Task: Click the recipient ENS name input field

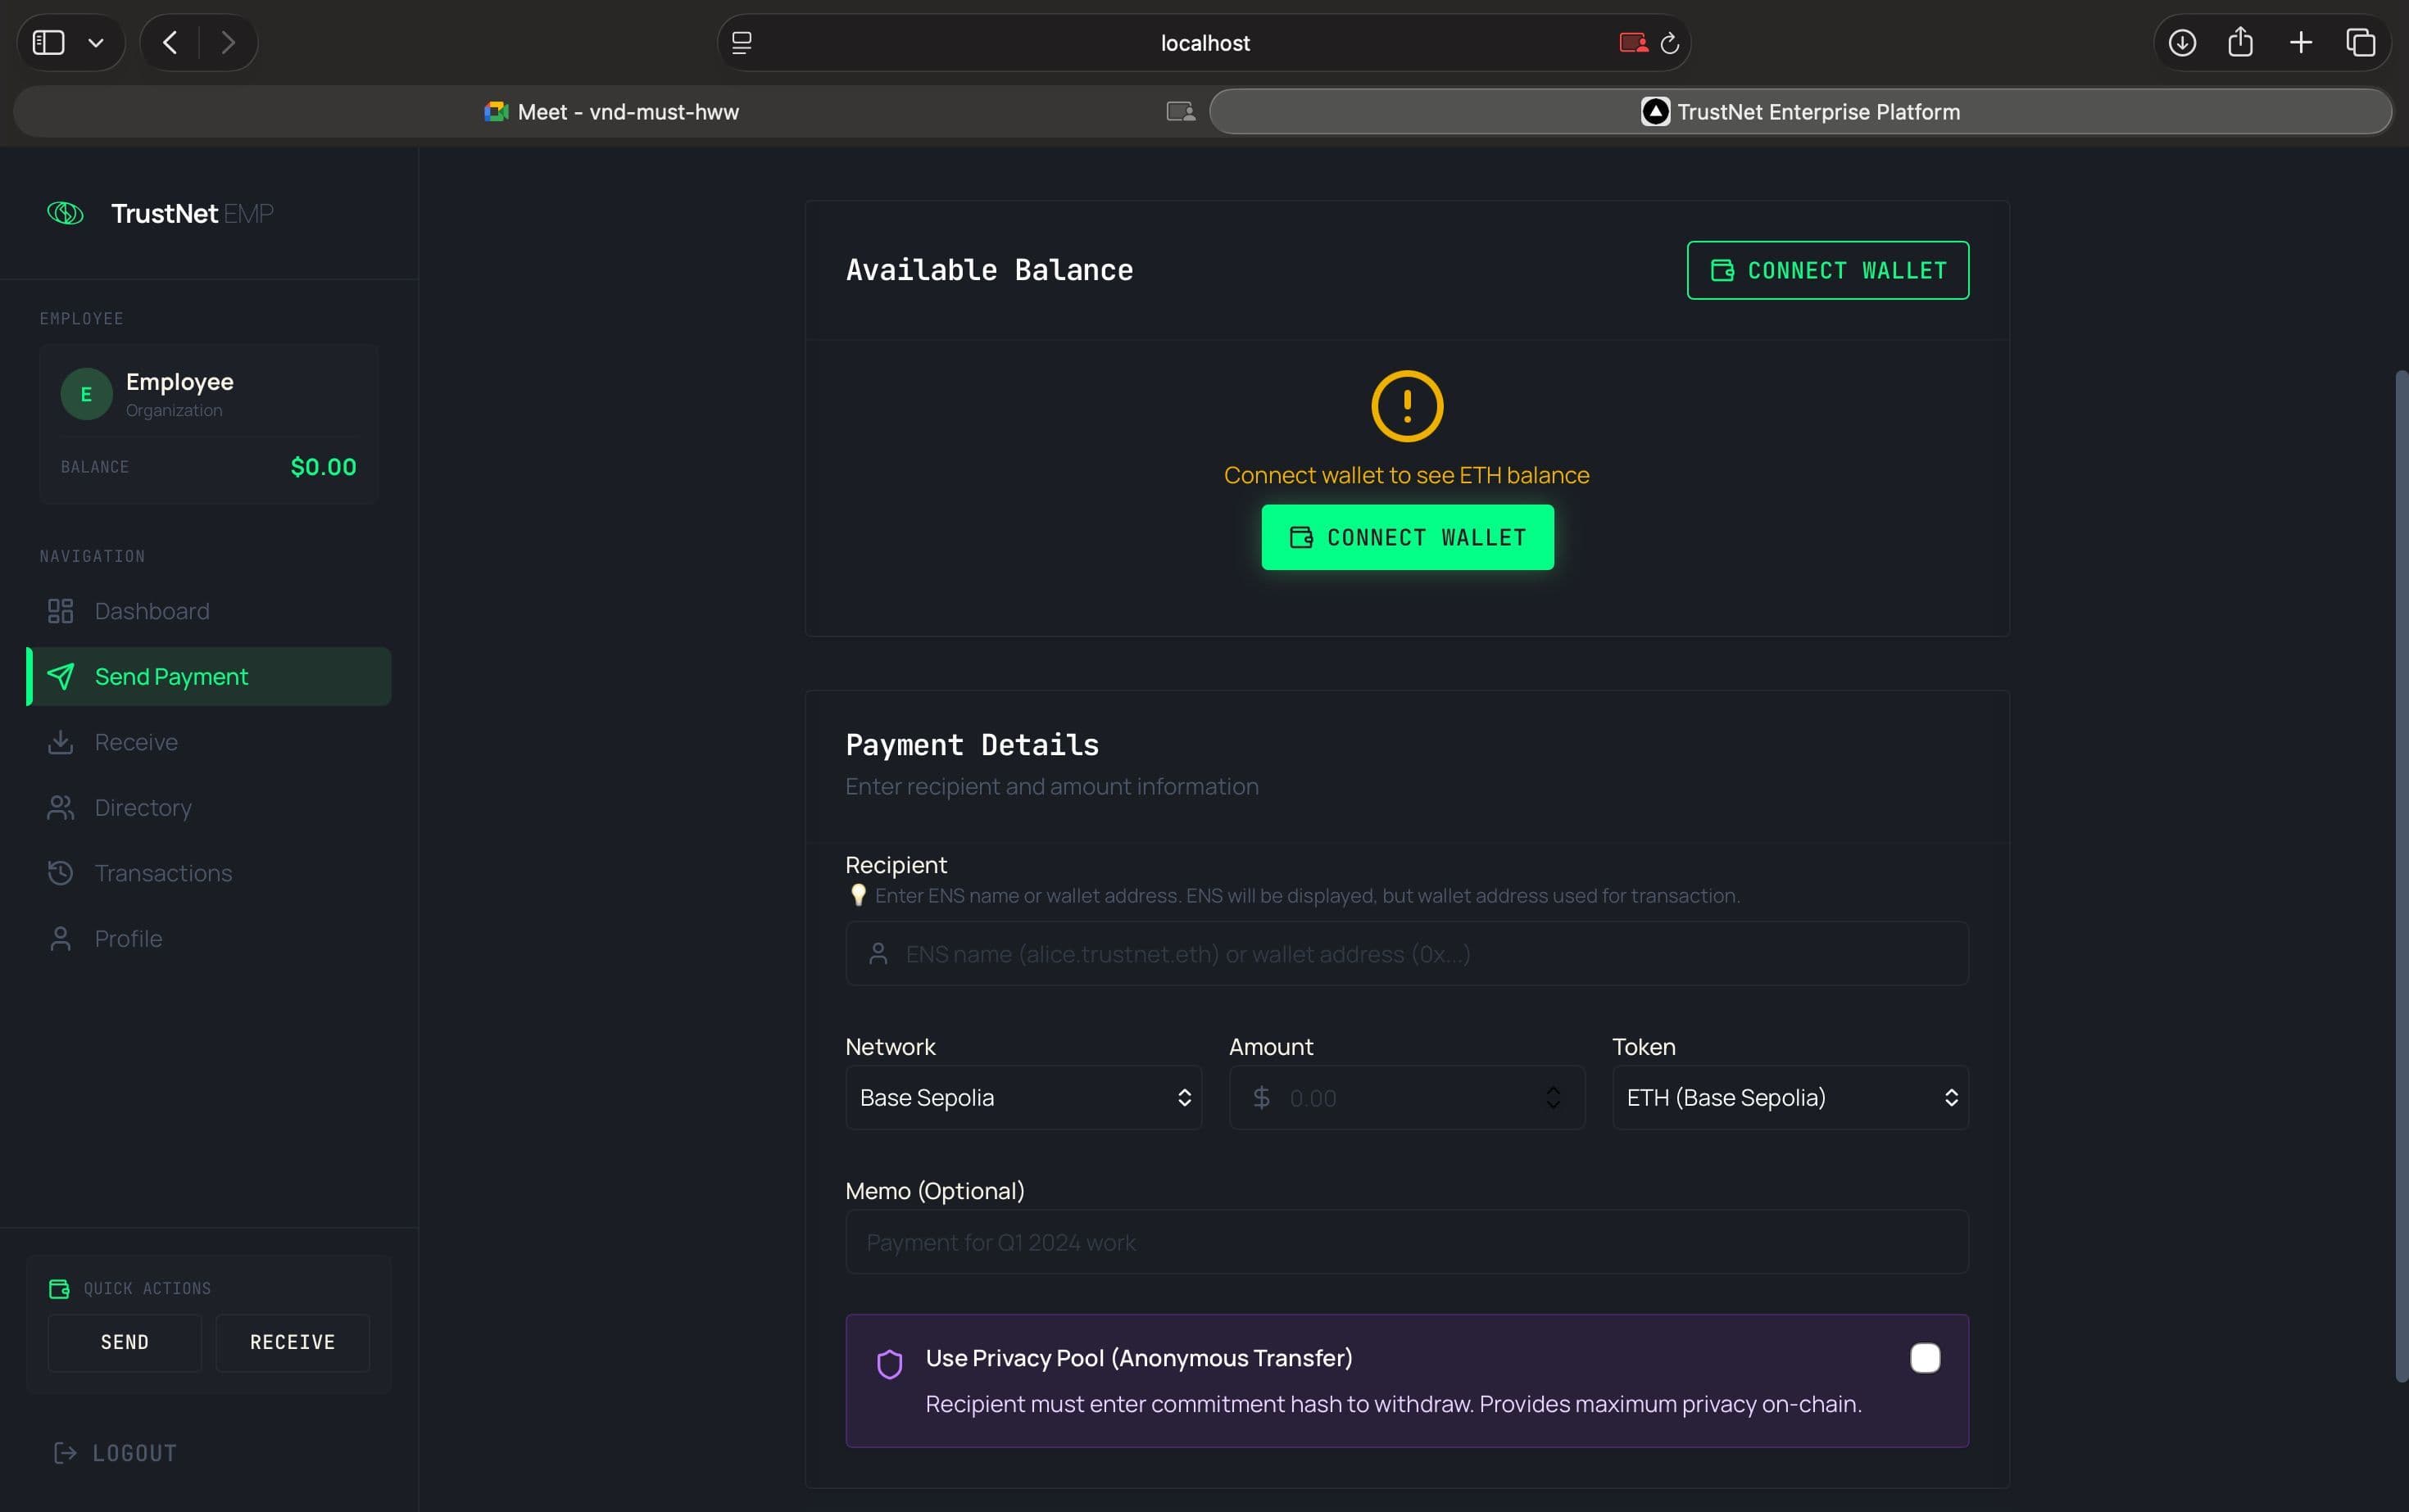Action: click(1405, 953)
